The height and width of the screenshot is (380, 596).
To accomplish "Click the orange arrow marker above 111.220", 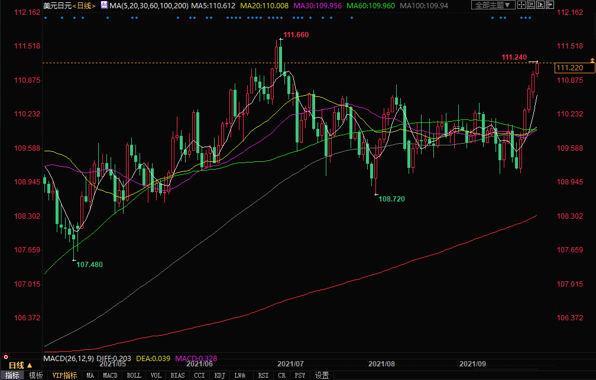I will (x=592, y=60).
